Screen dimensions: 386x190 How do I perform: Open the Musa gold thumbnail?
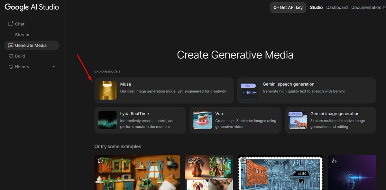click(107, 91)
